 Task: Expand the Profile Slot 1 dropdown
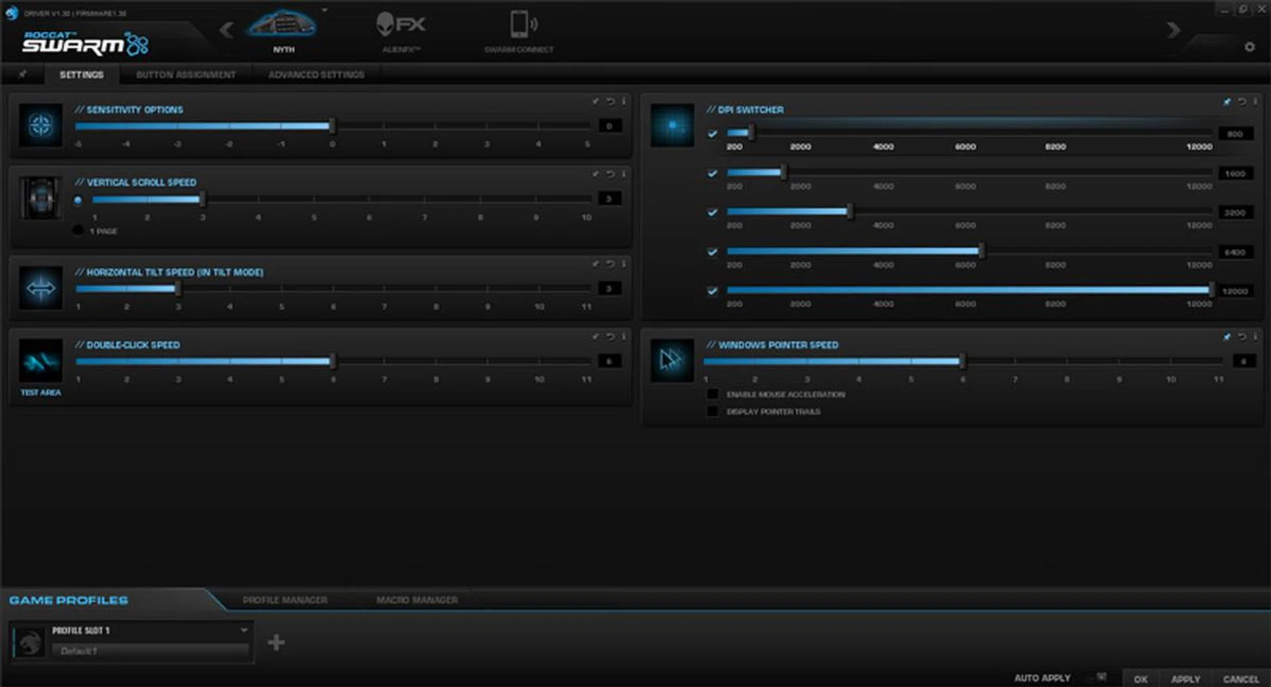pyautogui.click(x=244, y=630)
